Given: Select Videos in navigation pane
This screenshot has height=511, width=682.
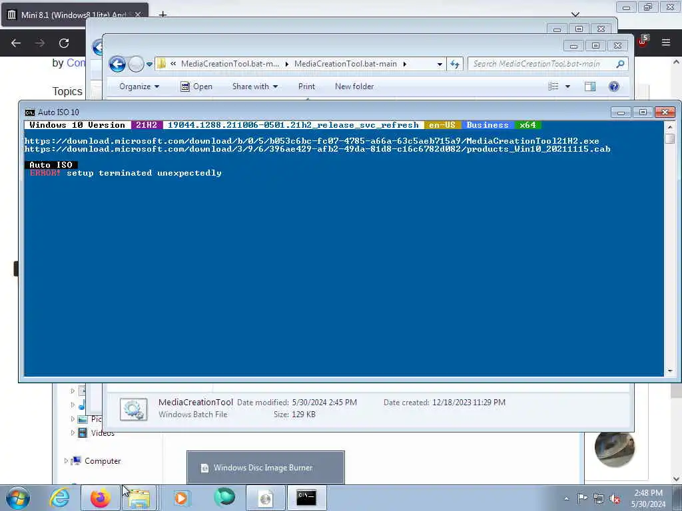Looking at the screenshot, I should (103, 432).
